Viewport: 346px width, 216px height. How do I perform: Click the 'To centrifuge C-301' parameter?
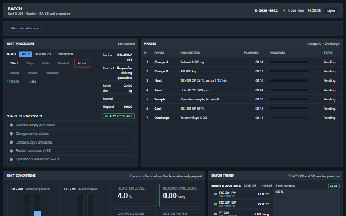tap(194, 118)
